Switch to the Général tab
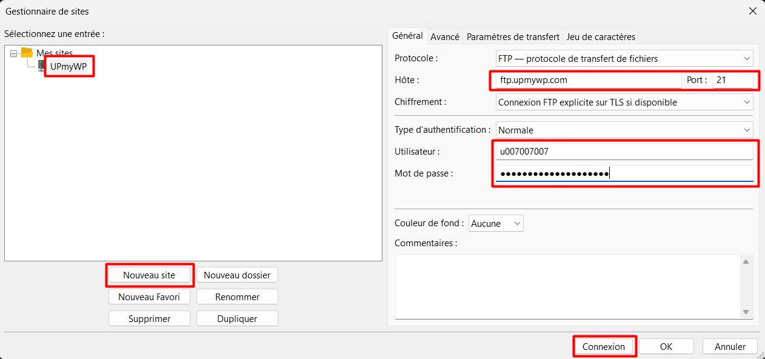Viewport: 765px width, 359px height. (407, 36)
